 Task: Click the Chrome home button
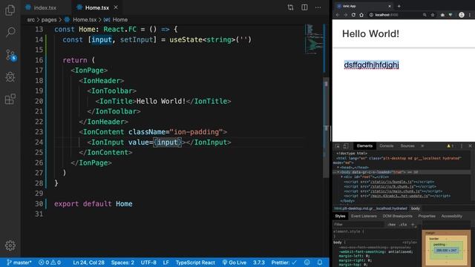tap(361, 15)
